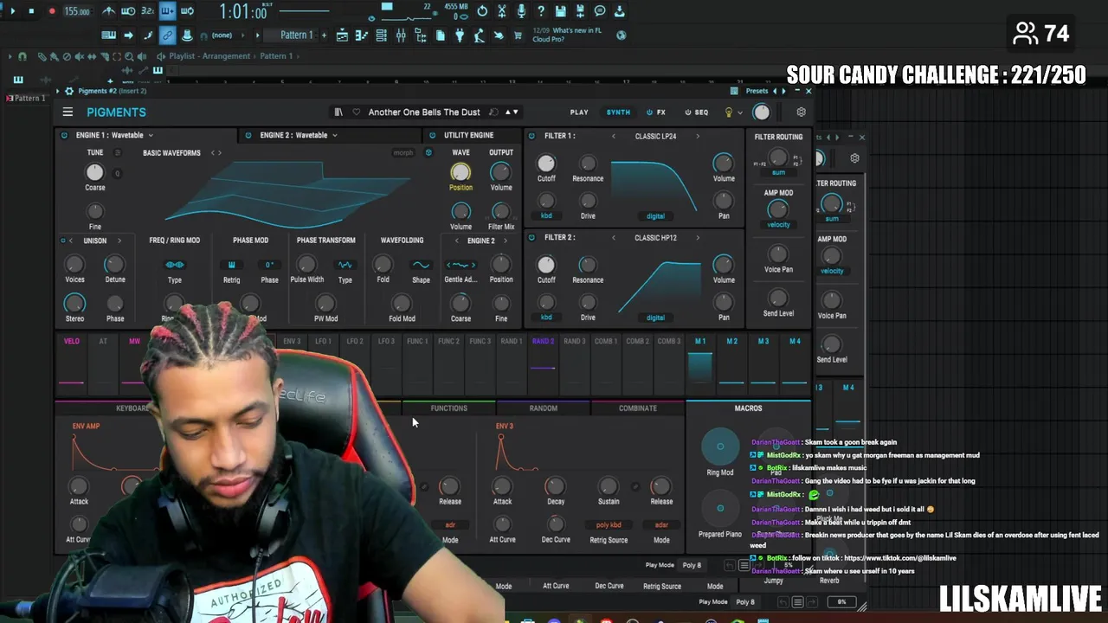Open Play Mode Poly 8 dropdown
The height and width of the screenshot is (623, 1108).
pos(692,565)
